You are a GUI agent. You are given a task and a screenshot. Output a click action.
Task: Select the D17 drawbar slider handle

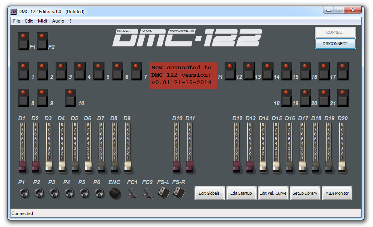pos(302,167)
